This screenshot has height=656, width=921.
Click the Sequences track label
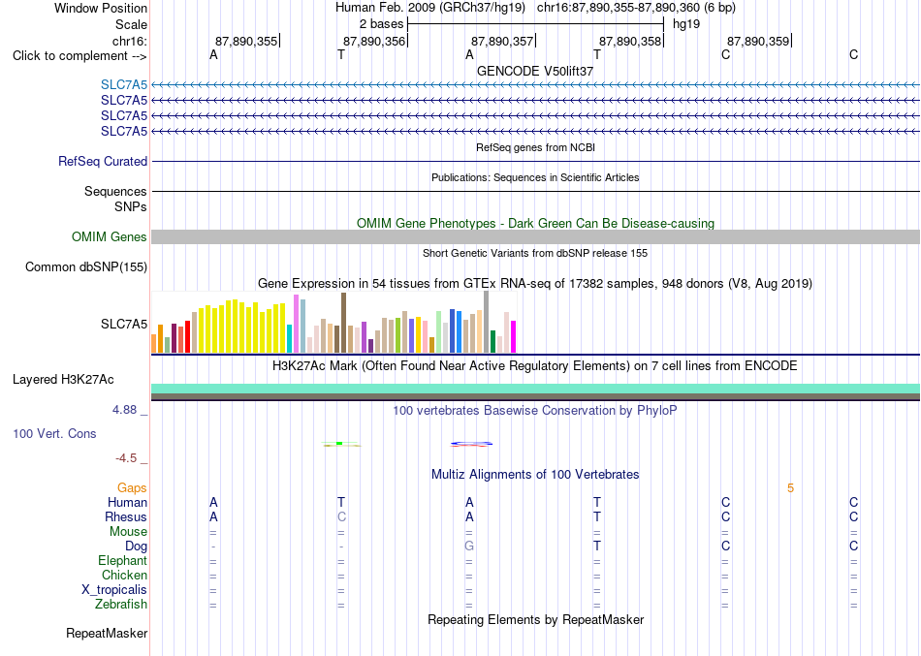tap(115, 191)
